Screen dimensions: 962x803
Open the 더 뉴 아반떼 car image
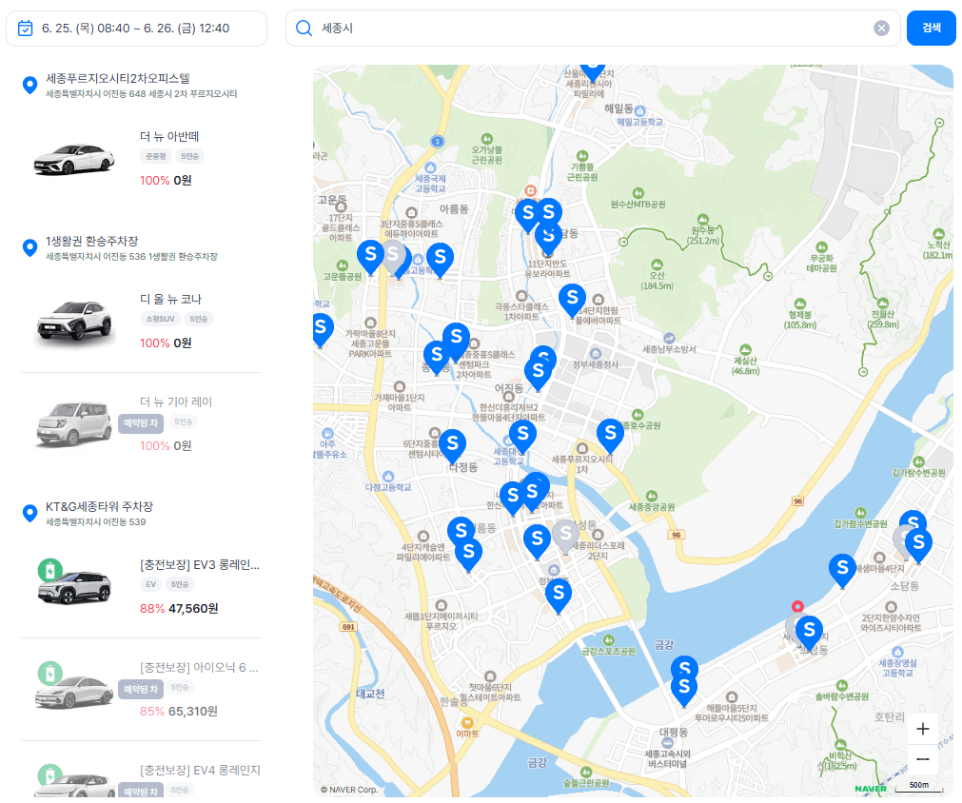(x=73, y=160)
